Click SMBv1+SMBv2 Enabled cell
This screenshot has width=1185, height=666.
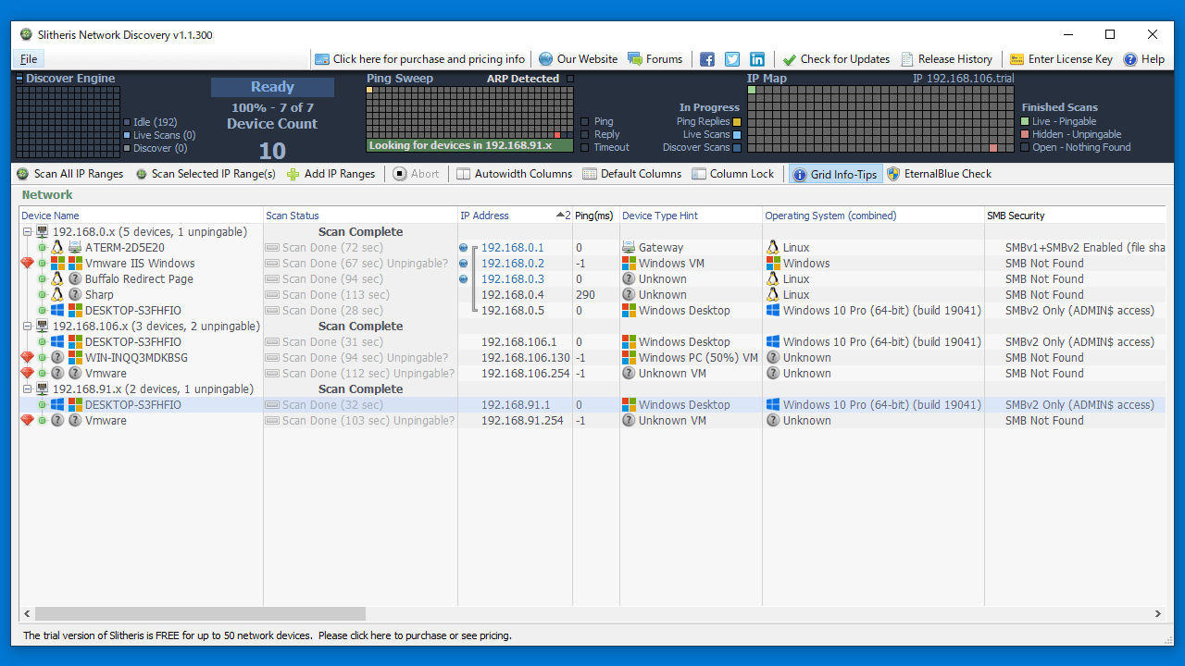(1074, 248)
